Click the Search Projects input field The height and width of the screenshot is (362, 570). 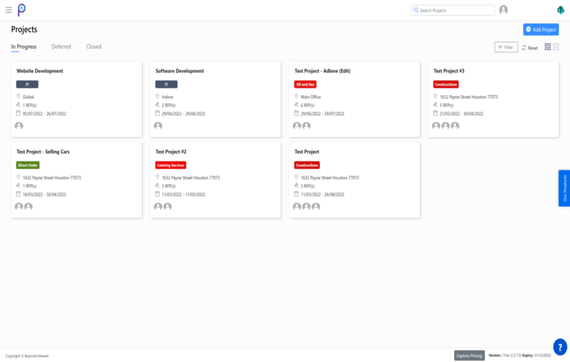tap(453, 10)
